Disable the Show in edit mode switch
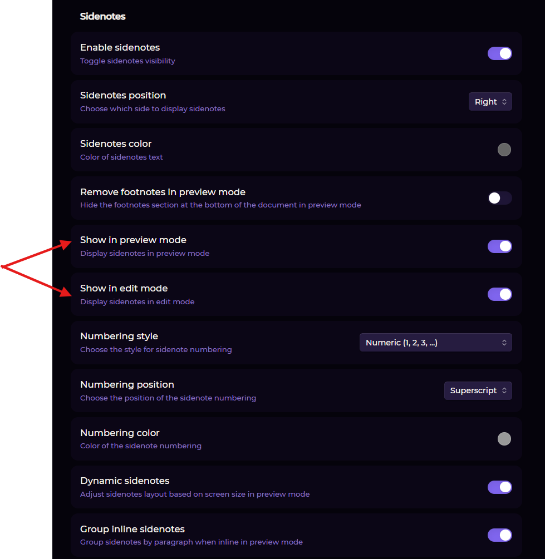 pos(499,294)
